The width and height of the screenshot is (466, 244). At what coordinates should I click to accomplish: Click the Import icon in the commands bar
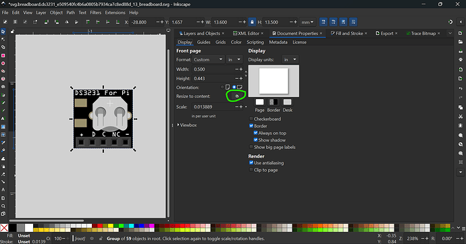click(461, 69)
